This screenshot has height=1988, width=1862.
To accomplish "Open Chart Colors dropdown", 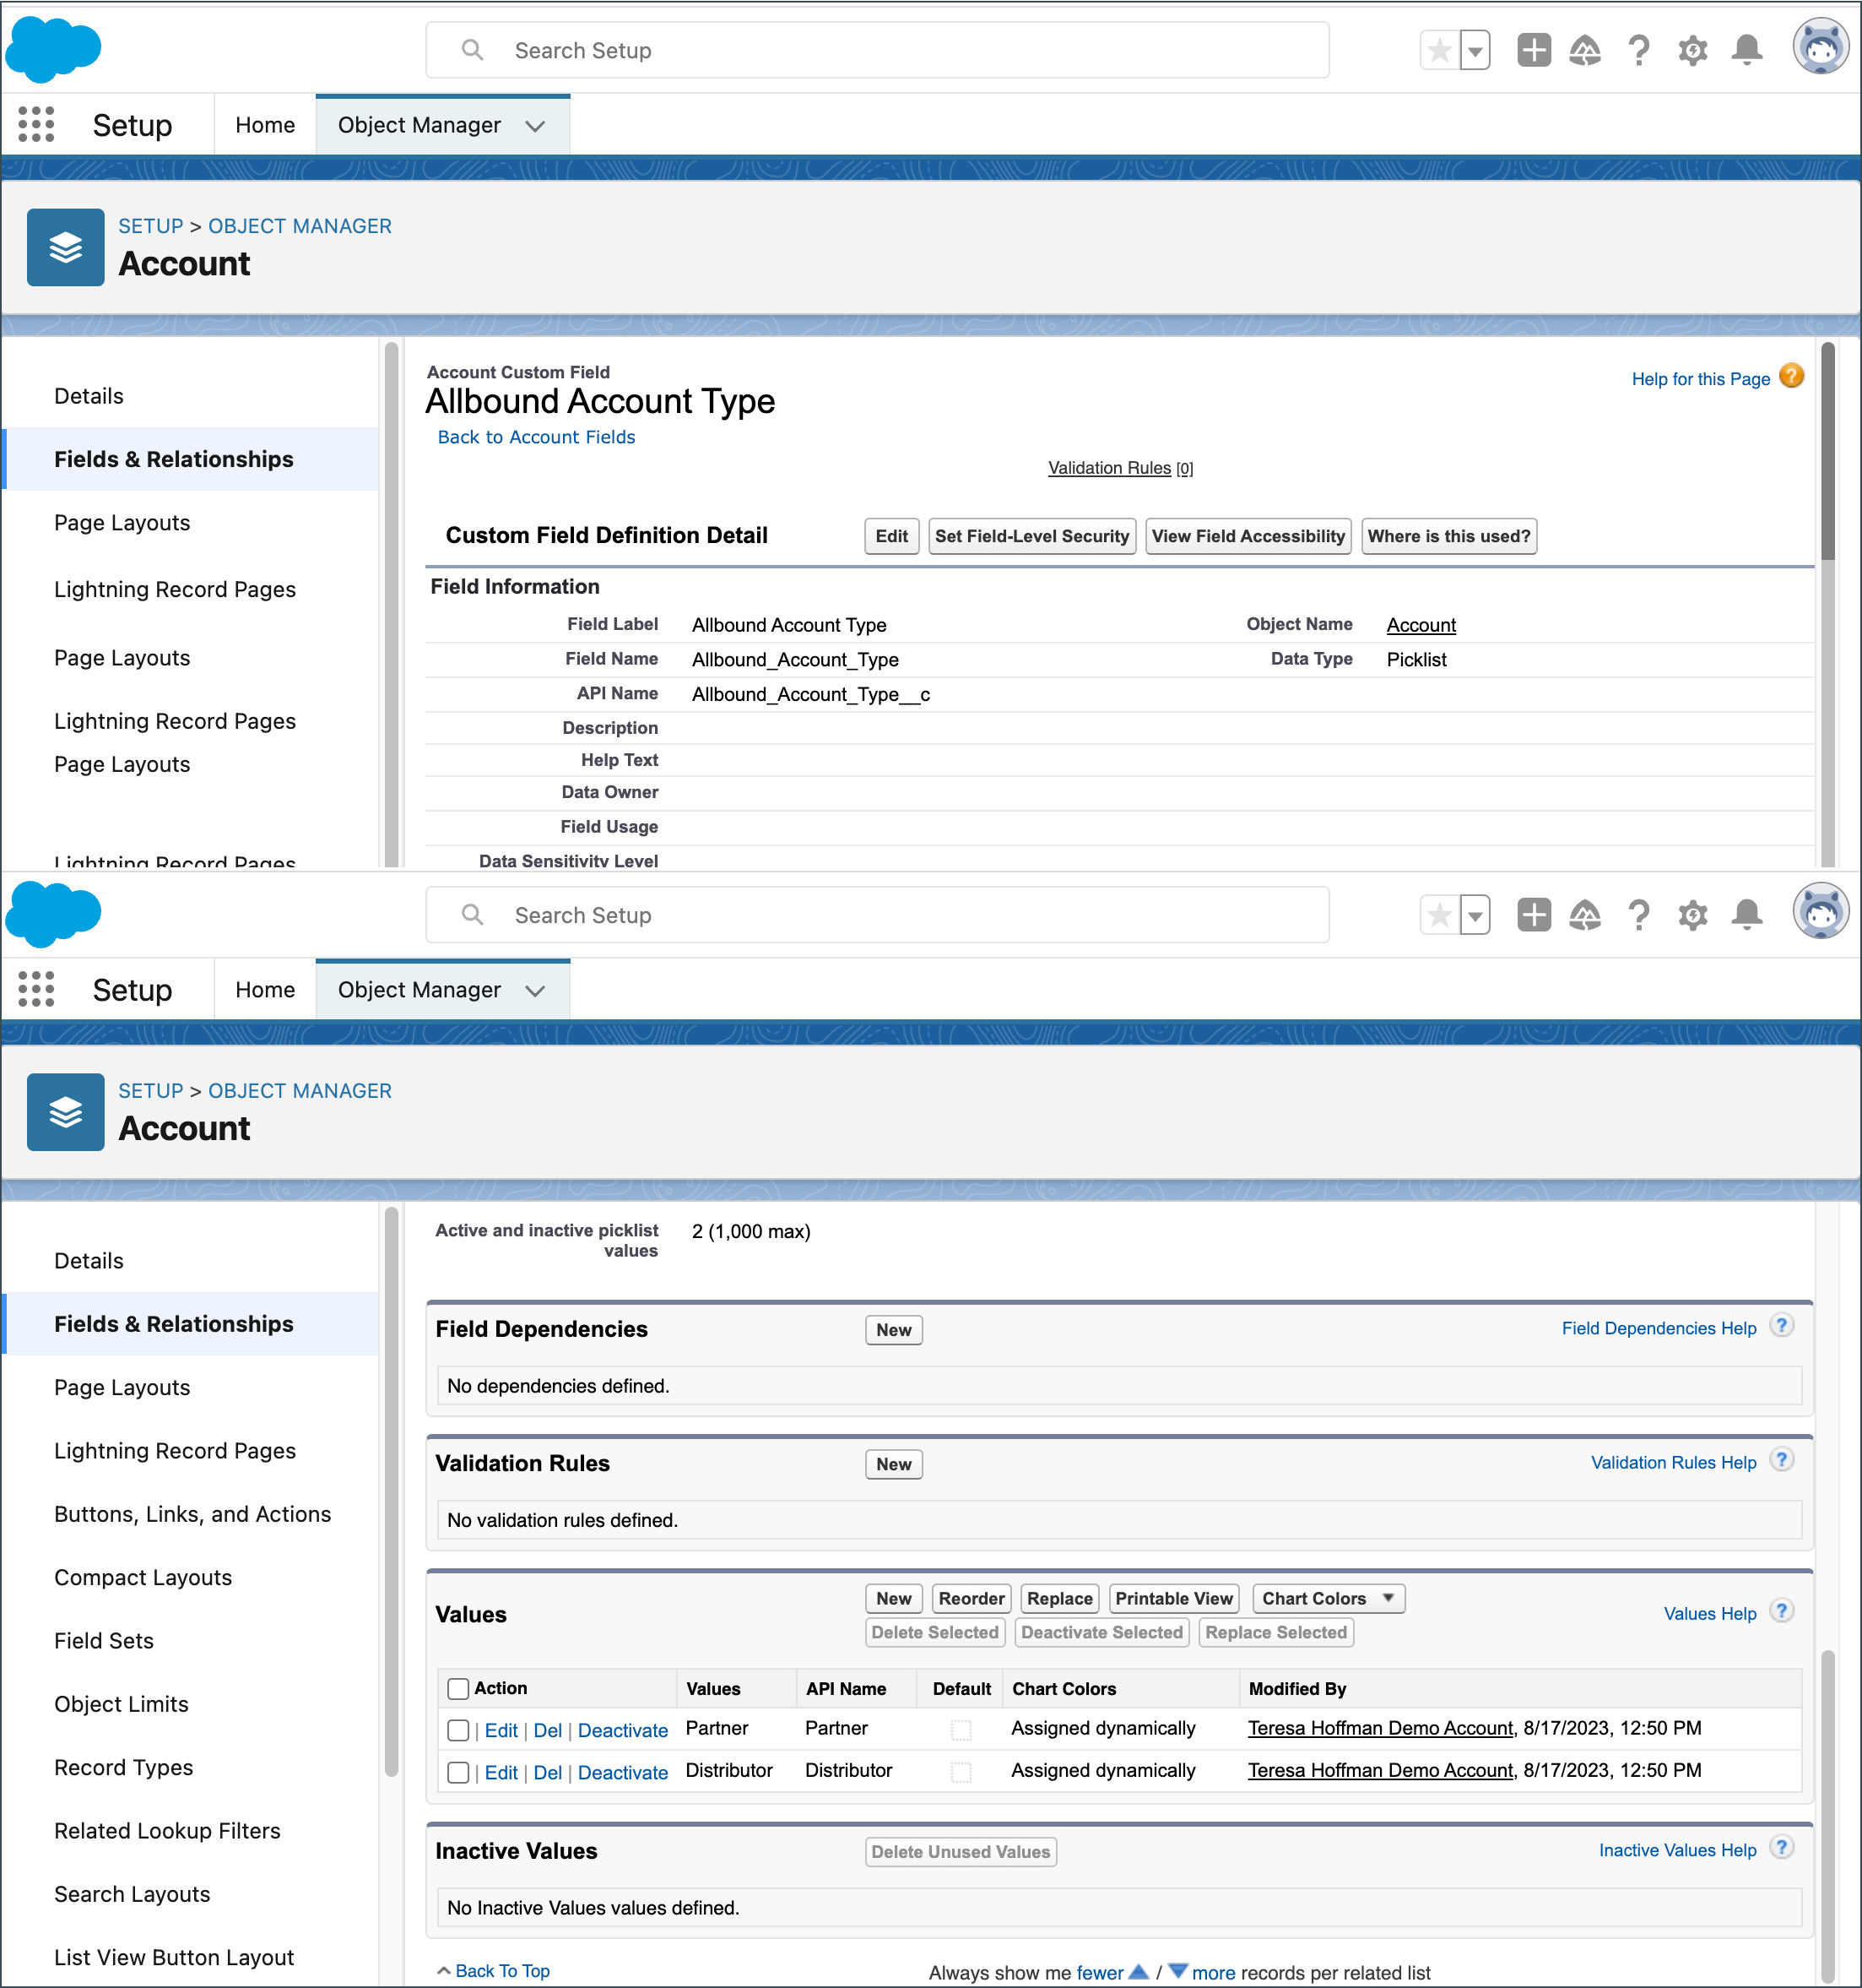I will tap(1329, 1598).
